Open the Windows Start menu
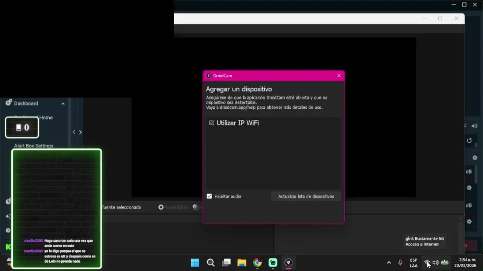 click(x=195, y=263)
